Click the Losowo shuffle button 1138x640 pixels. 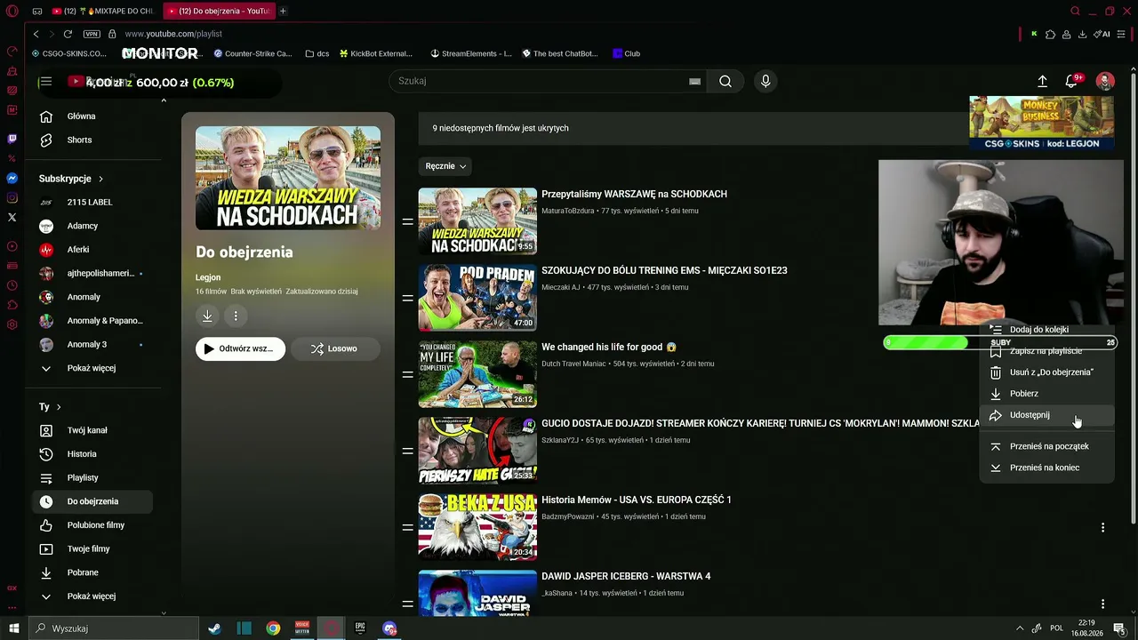pos(334,348)
